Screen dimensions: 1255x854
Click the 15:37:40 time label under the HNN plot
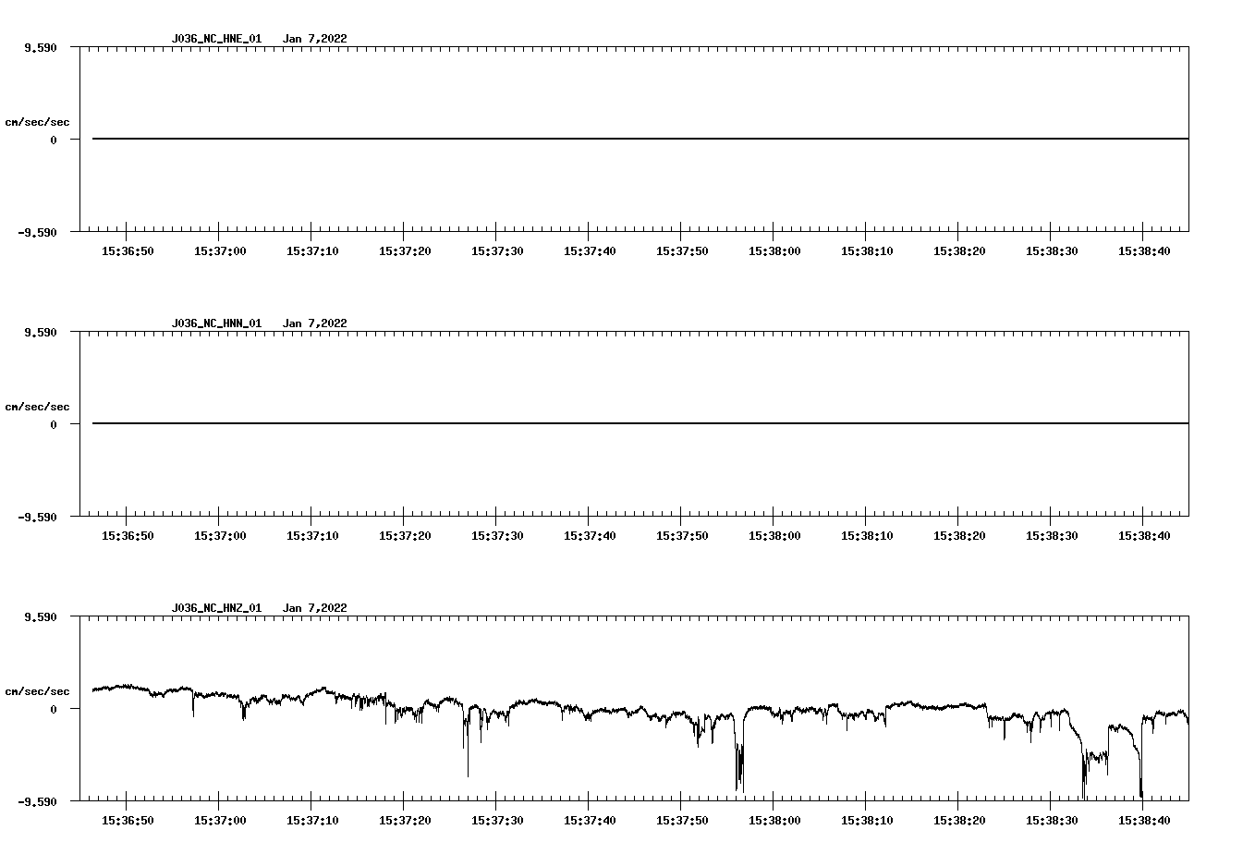[590, 536]
